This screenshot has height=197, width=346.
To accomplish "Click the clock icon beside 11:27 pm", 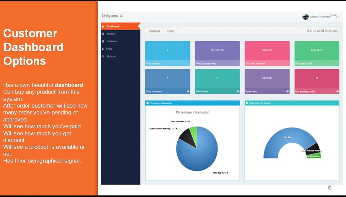I will (308, 31).
